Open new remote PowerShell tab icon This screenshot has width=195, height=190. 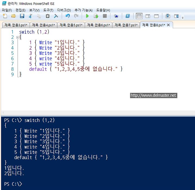[116, 16]
